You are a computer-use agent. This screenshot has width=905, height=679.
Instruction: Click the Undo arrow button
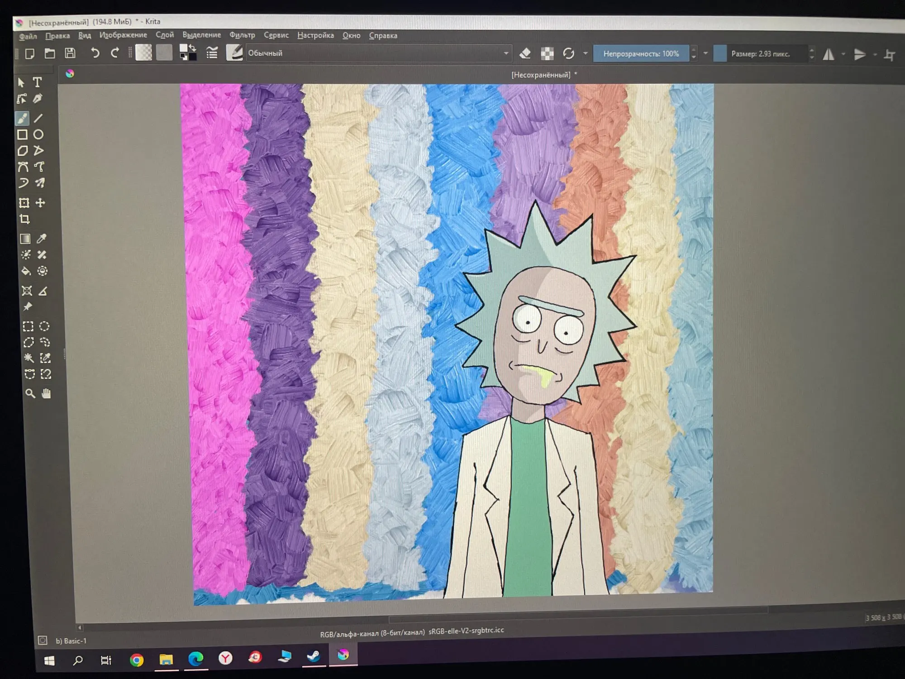tap(95, 53)
